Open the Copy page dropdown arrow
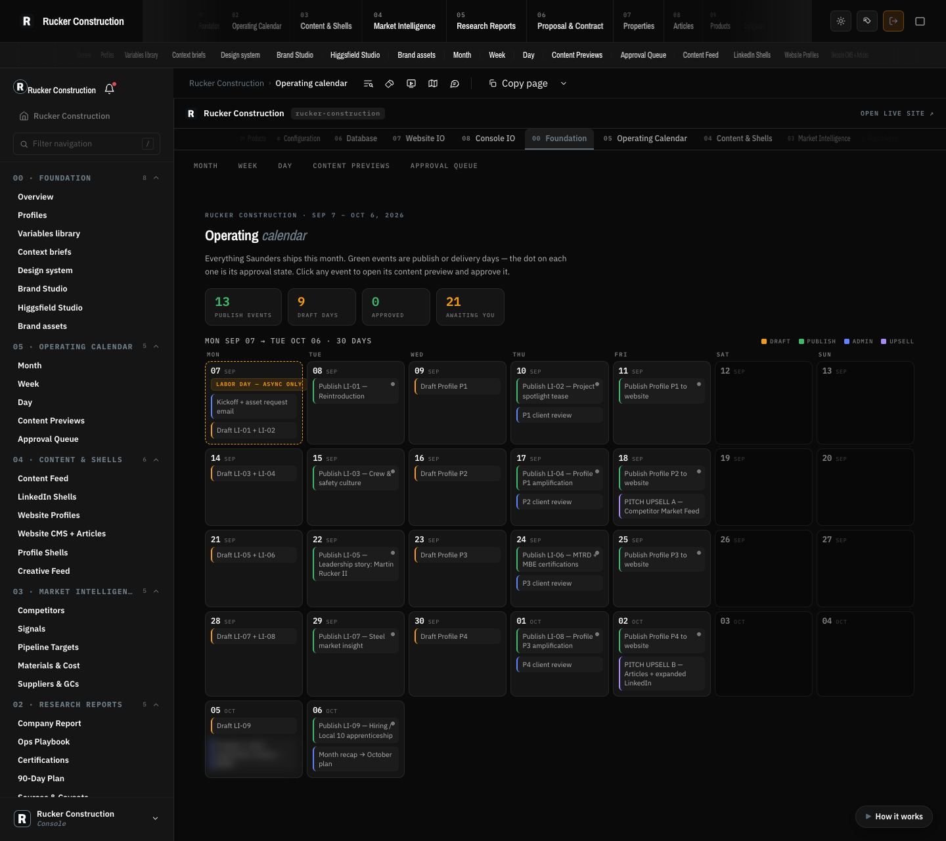This screenshot has width=946, height=841. (563, 83)
